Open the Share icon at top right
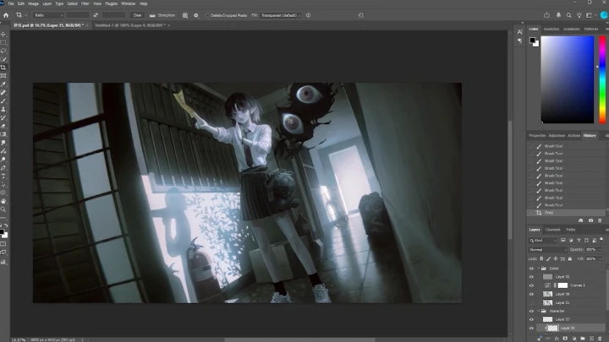 [x=546, y=15]
